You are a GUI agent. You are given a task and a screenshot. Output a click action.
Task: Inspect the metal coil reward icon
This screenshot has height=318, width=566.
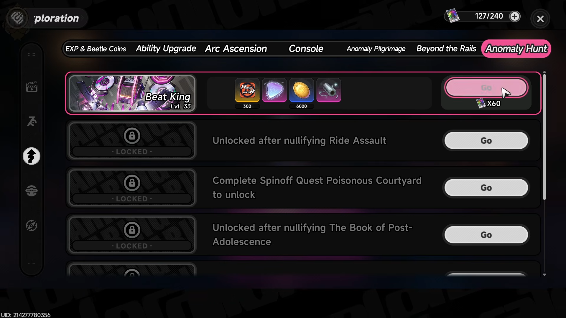(328, 90)
